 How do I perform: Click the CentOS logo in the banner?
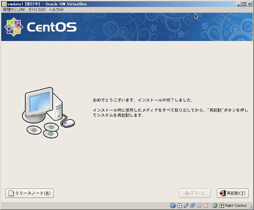[41, 27]
